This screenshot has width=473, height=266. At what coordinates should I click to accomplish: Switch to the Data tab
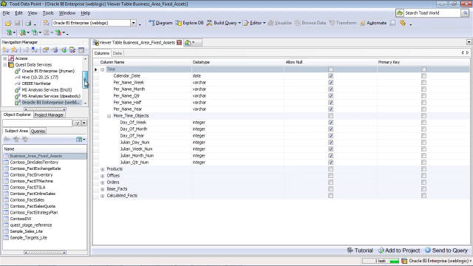pos(118,53)
